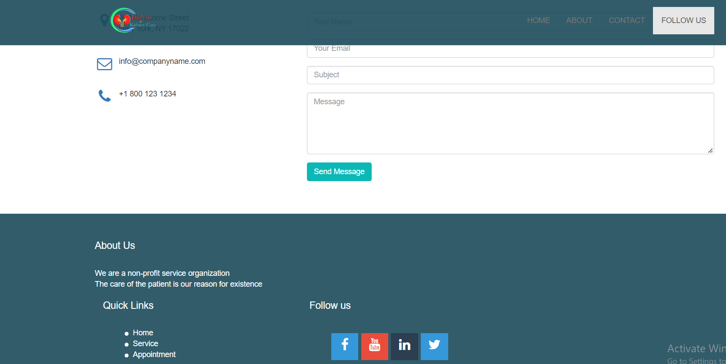Click the info@companyname.com address
The height and width of the screenshot is (364, 726).
[162, 61]
